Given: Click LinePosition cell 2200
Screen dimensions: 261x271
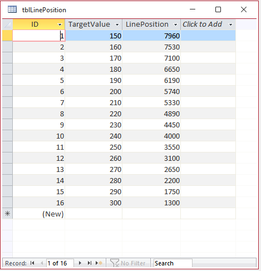Looking at the screenshot, I should tap(151, 180).
